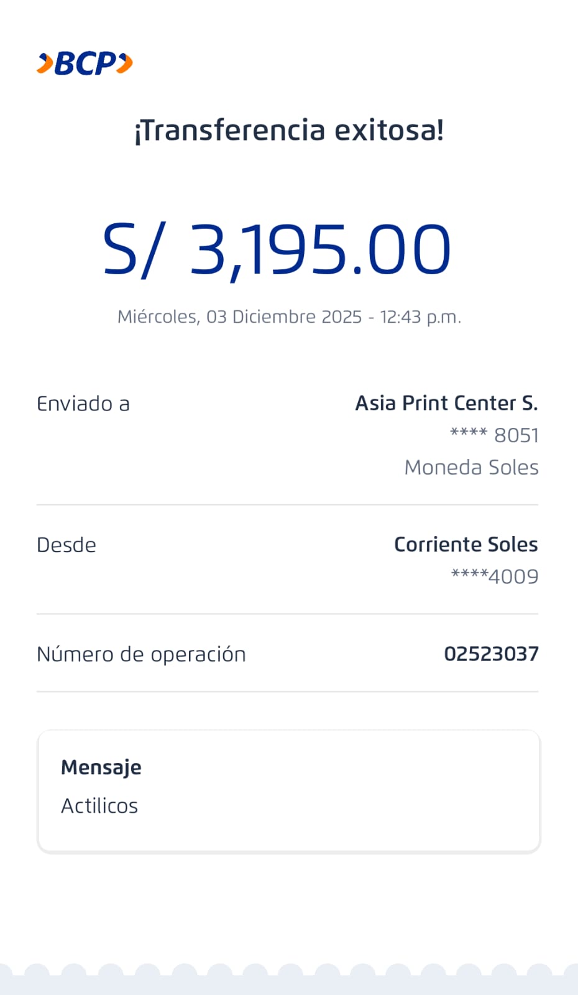The width and height of the screenshot is (578, 995).
Task: Click the divider line below the operation number
Action: click(x=287, y=692)
